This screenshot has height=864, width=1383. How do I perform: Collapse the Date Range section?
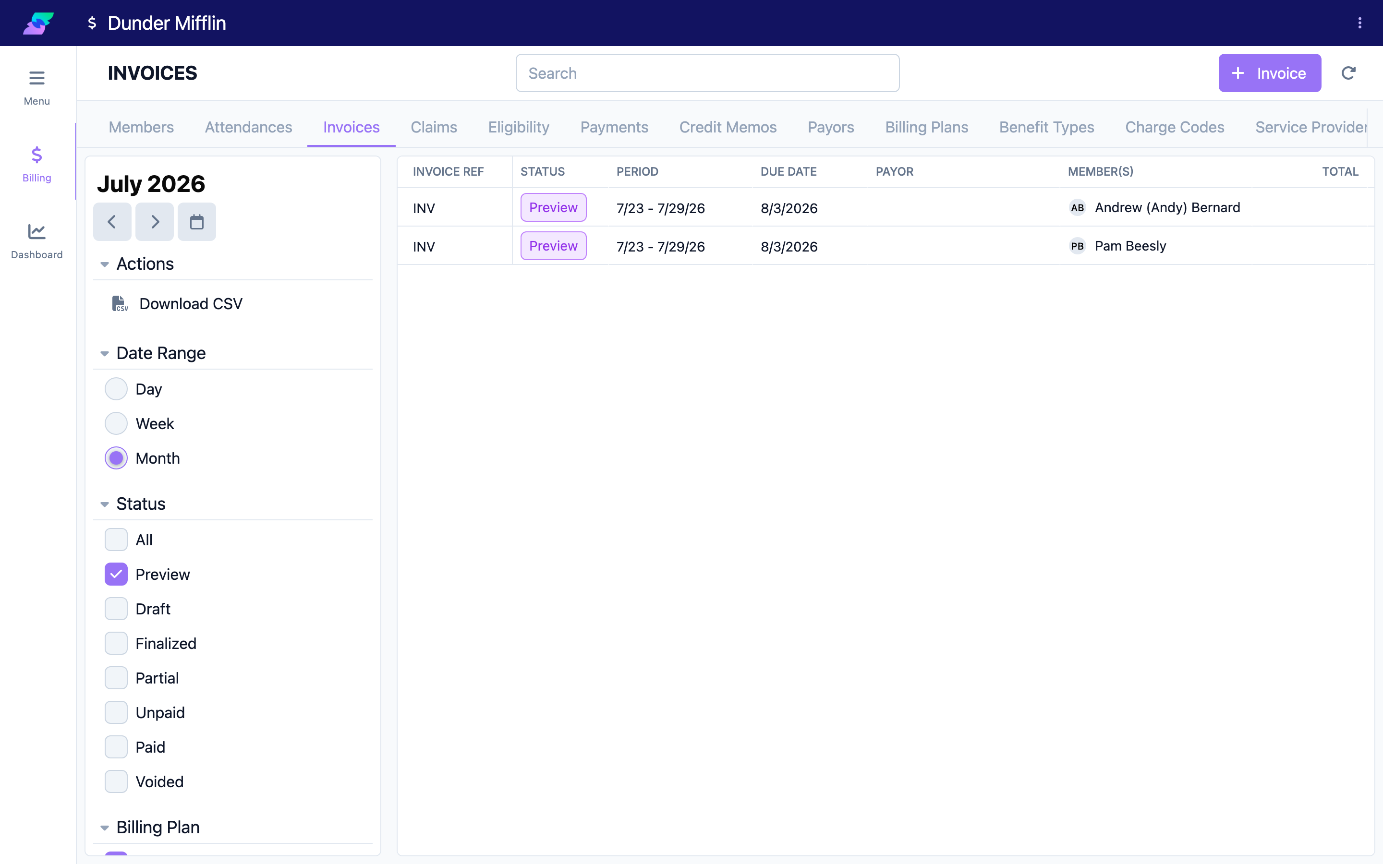[105, 354]
